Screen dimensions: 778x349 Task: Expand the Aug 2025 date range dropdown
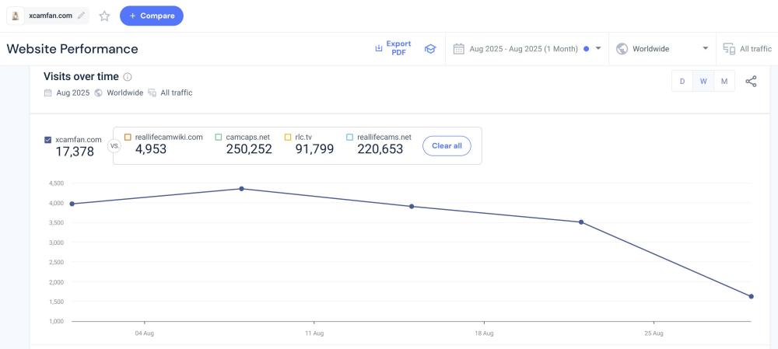click(x=598, y=48)
